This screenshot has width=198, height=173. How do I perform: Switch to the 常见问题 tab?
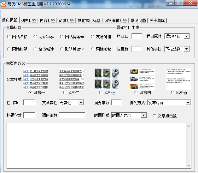(138, 21)
